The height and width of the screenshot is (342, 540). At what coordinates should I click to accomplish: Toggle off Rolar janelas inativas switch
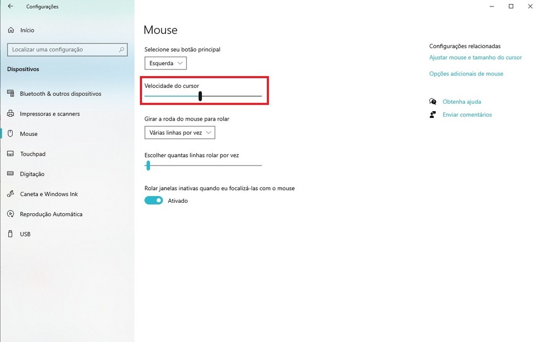154,201
